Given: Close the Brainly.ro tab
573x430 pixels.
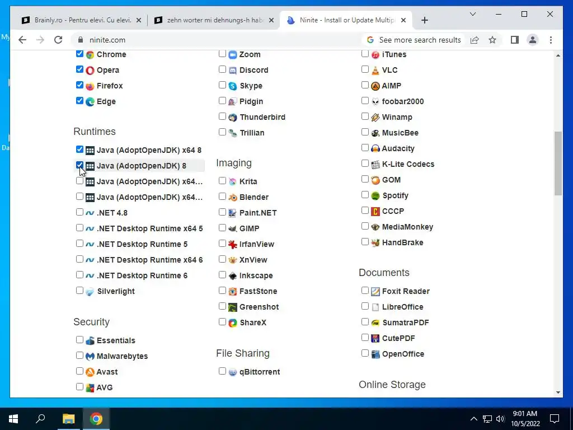Looking at the screenshot, I should [x=139, y=20].
